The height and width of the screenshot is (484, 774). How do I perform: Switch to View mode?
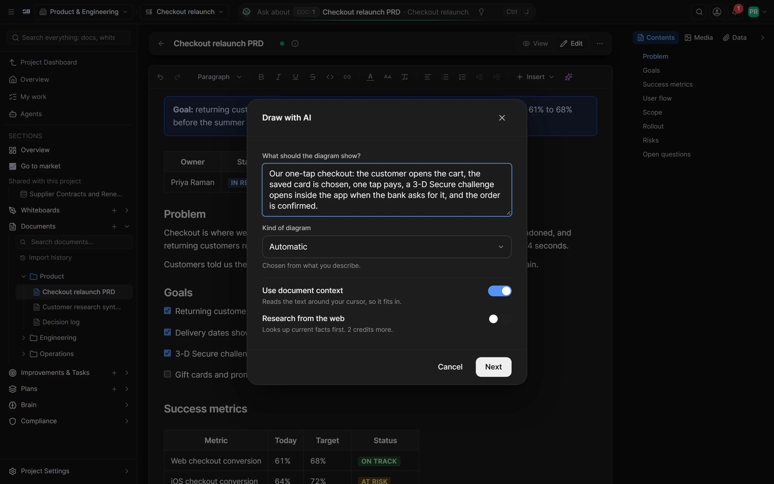535,44
